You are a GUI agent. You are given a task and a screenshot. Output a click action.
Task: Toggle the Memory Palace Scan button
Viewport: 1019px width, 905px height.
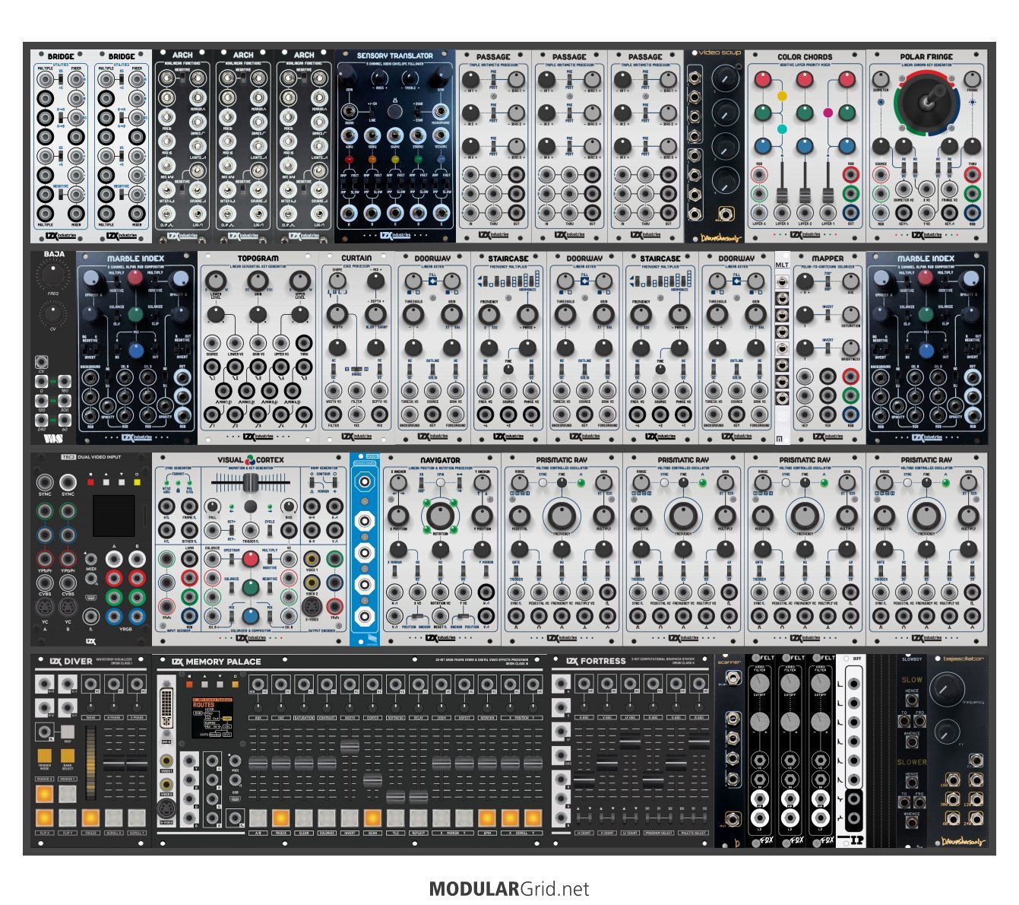click(x=372, y=818)
